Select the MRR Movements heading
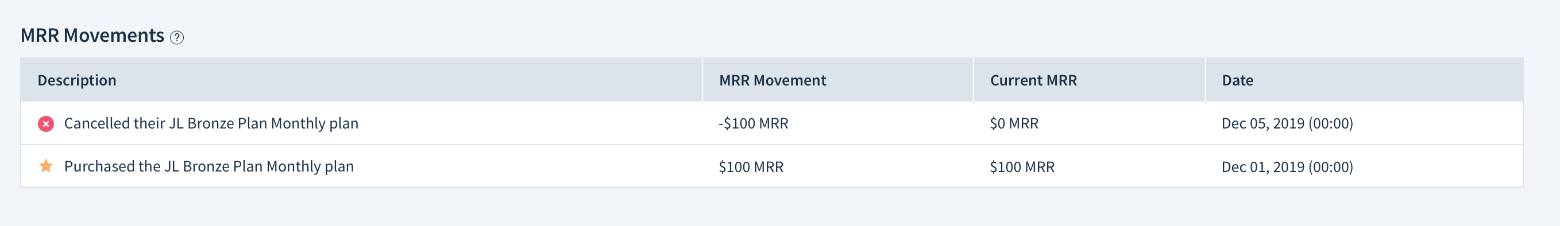This screenshot has height=226, width=1560. pos(92,36)
